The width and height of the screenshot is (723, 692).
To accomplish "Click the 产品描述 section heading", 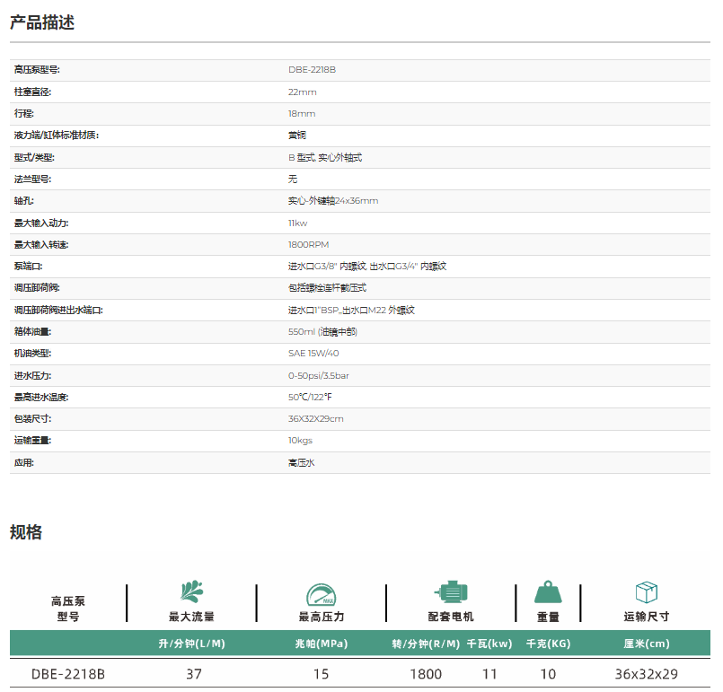I will tap(42, 23).
